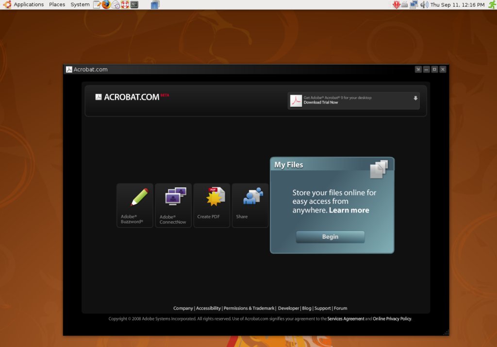Image resolution: width=497 pixels, height=347 pixels.
Task: Maximize the Acrobat.com window
Action: 434,69
